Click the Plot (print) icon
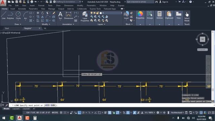 tap(32, 2)
